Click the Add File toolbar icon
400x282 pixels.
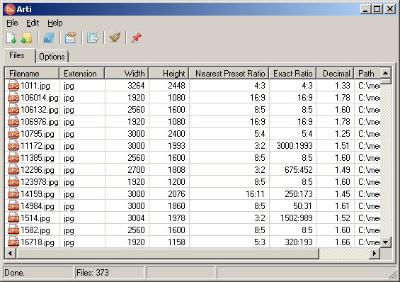pyautogui.click(x=11, y=38)
